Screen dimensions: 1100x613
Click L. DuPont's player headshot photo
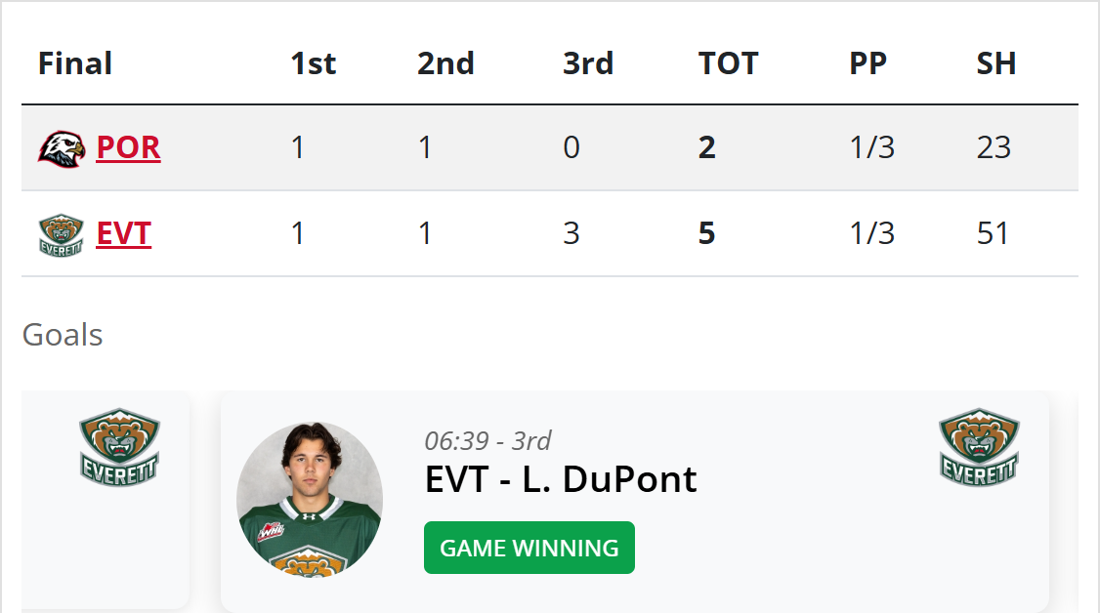tap(310, 499)
